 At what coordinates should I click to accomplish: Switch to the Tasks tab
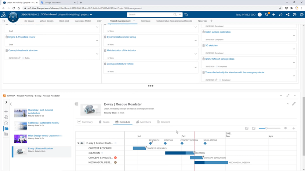point(104,122)
